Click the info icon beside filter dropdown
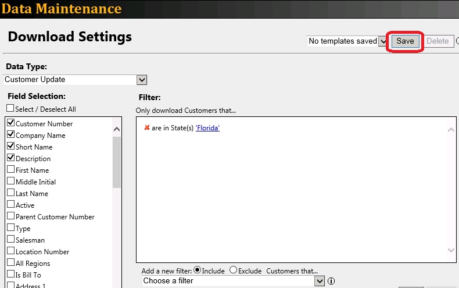Image resolution: width=459 pixels, height=288 pixels. tap(331, 281)
